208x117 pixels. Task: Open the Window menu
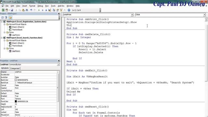(x=70, y=6)
